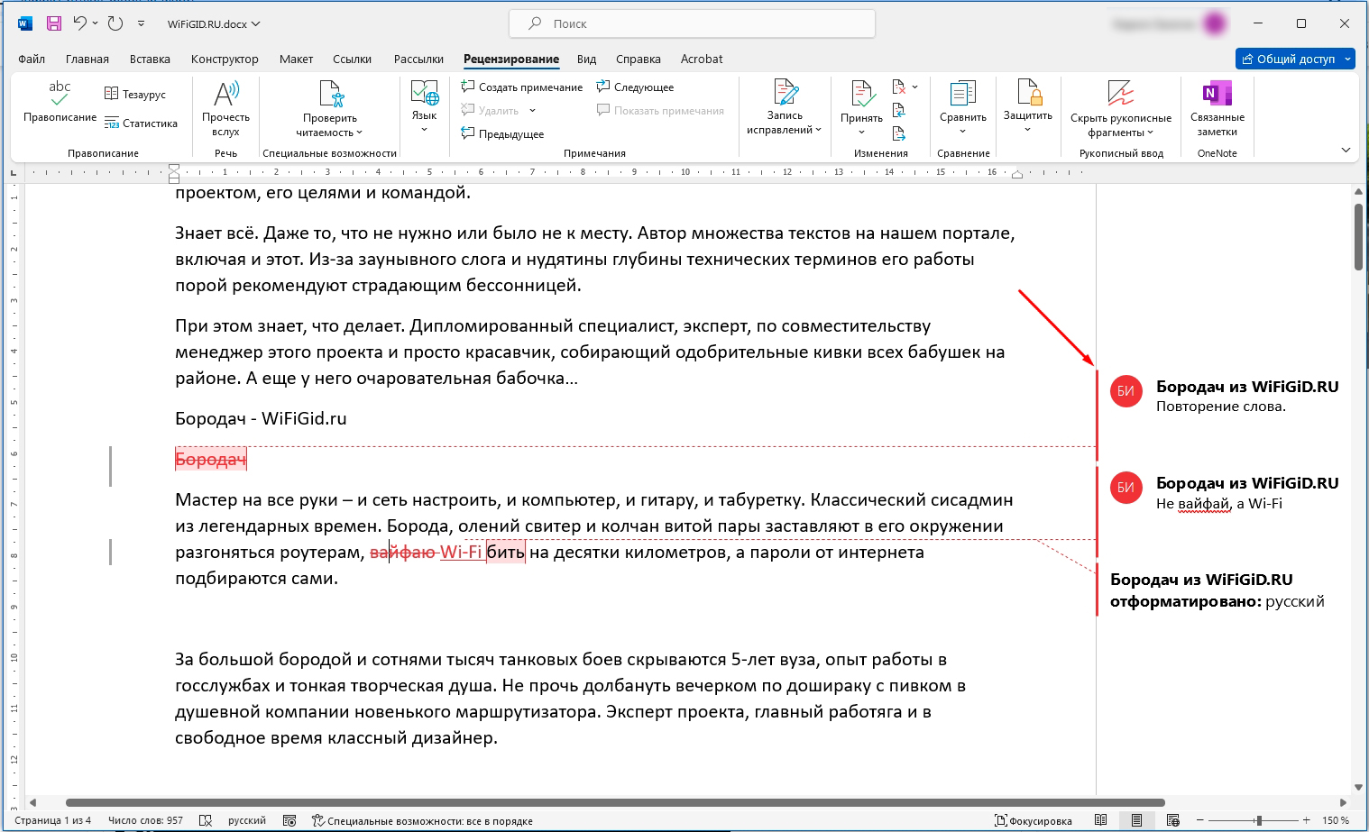This screenshot has height=832, width=1369.
Task: Expand the Общий доступ dropdown arrow
Action: [1348, 59]
